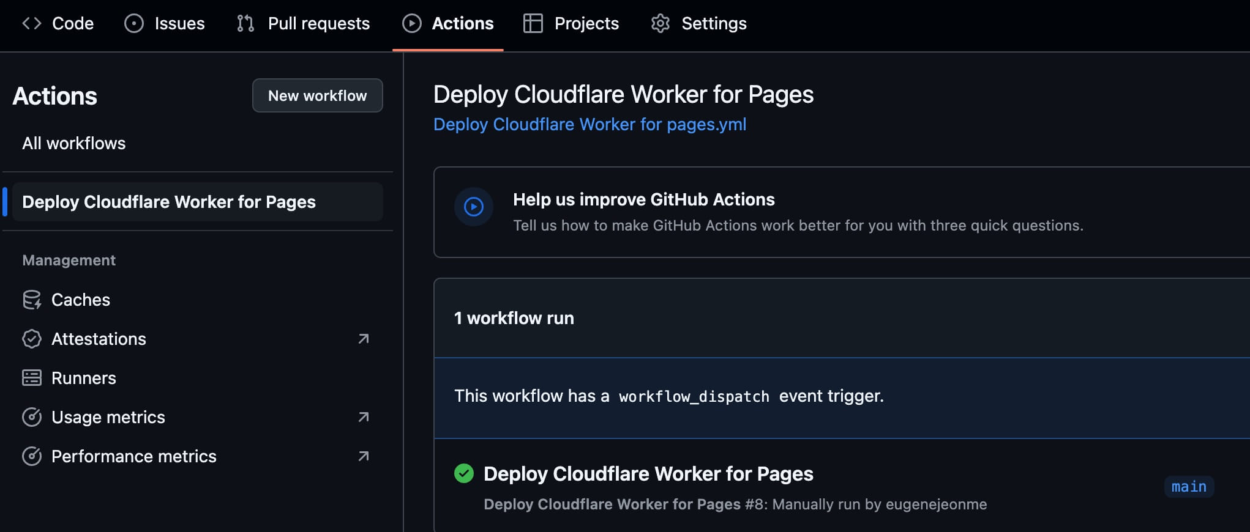This screenshot has height=532, width=1250.
Task: Open the Attestations page
Action: pos(99,339)
